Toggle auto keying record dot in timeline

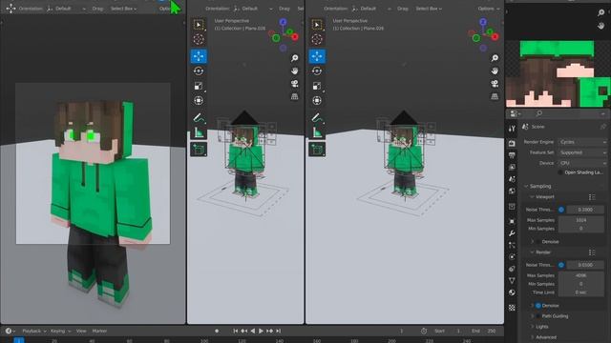click(x=217, y=331)
